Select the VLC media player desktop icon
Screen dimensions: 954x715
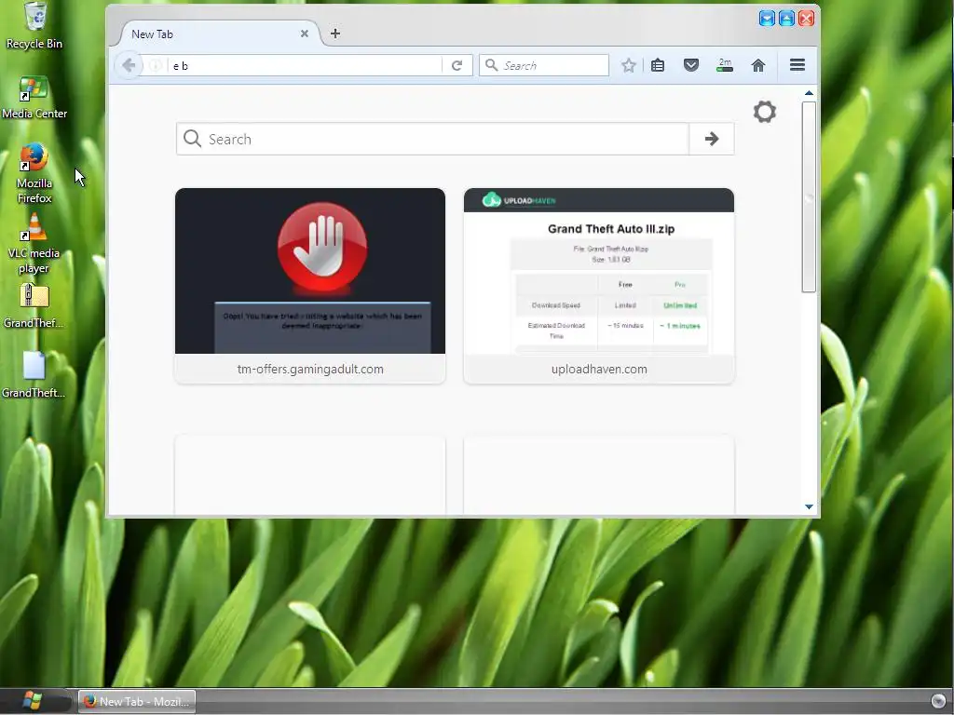(34, 244)
